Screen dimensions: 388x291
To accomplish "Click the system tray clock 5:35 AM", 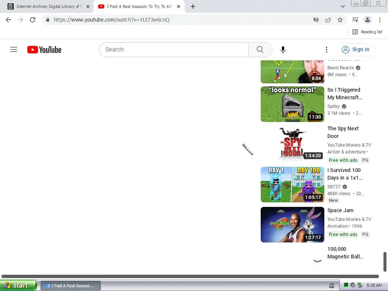I will coord(374,286).
